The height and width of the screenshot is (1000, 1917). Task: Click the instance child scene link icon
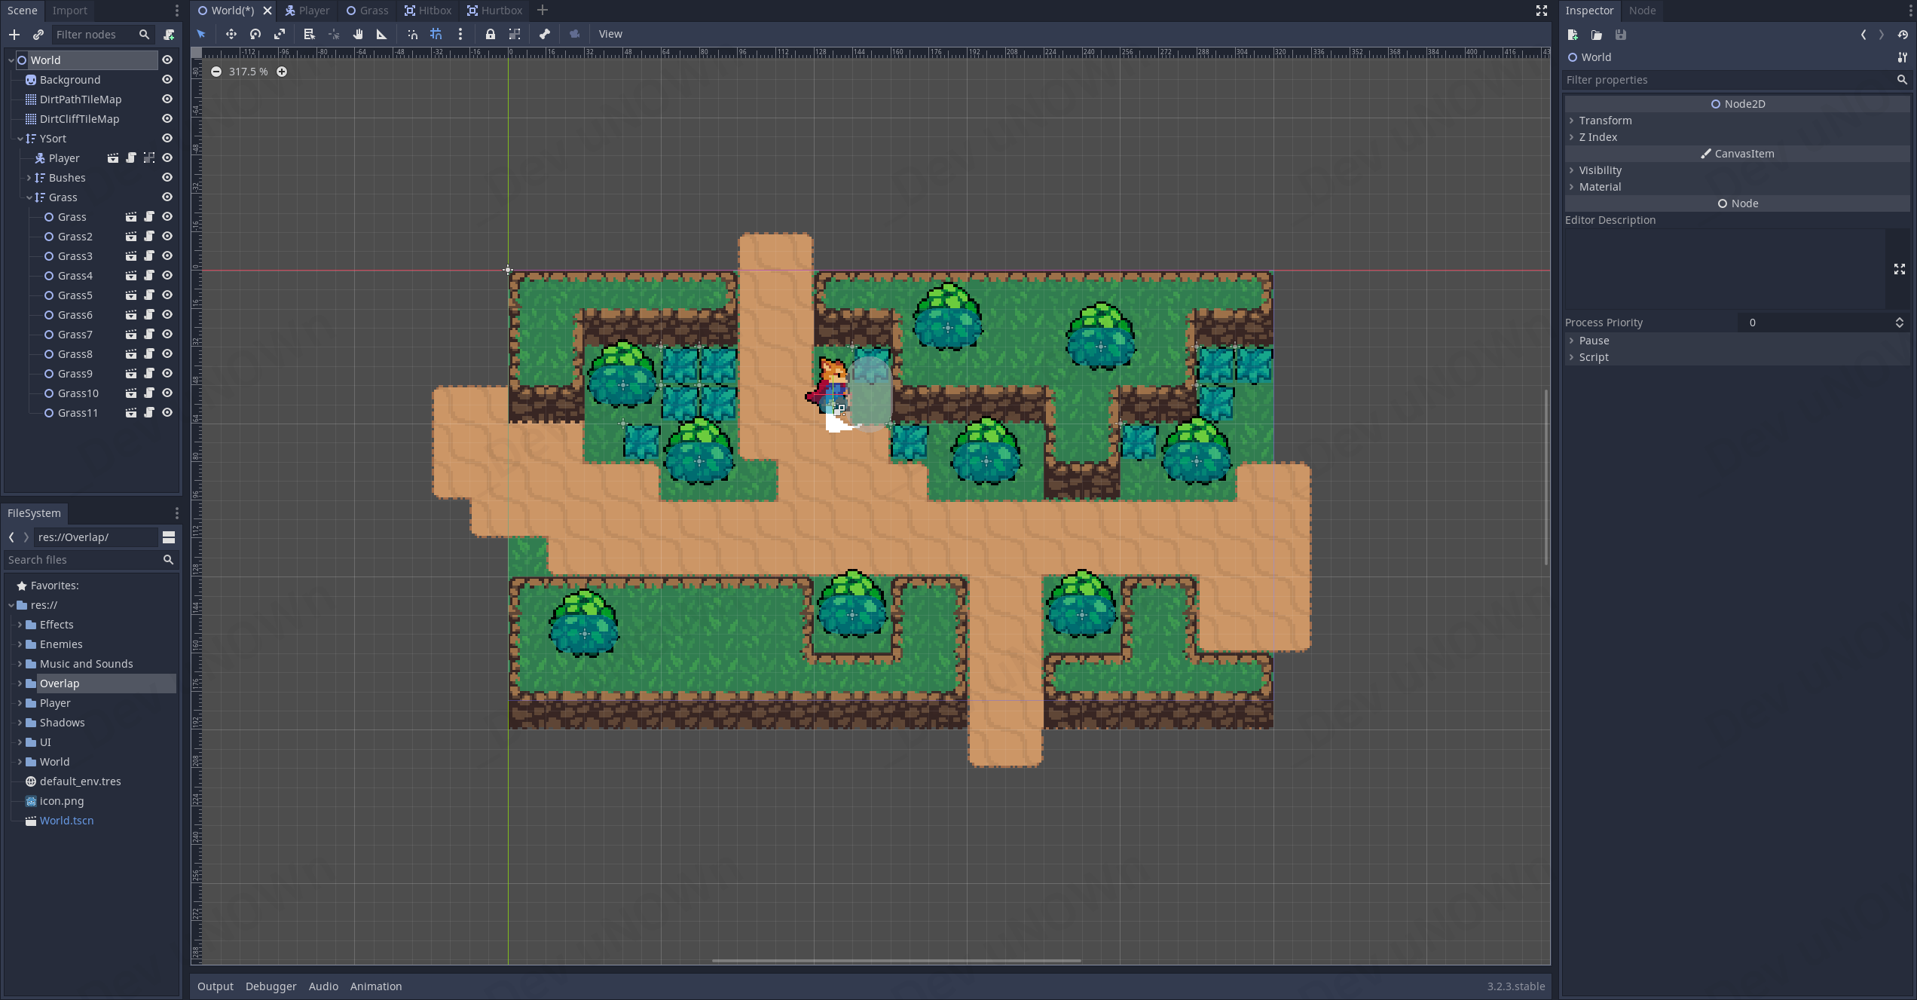click(x=38, y=35)
